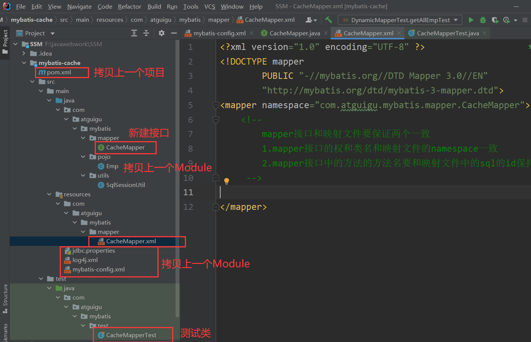Open the Help menu
This screenshot has height=342, width=531.
pos(256,6)
